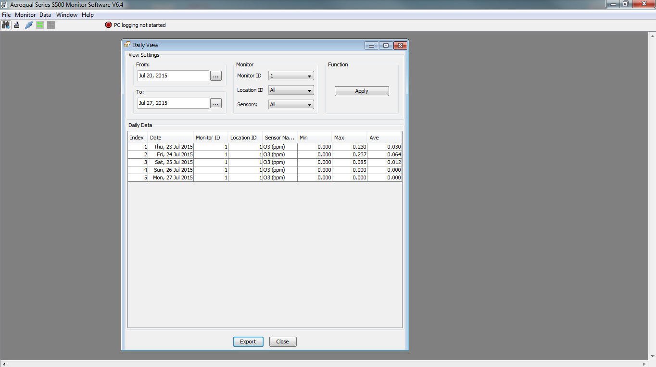The width and height of the screenshot is (656, 367).
Task: Open the To date picker ellipsis button
Action: [x=215, y=103]
